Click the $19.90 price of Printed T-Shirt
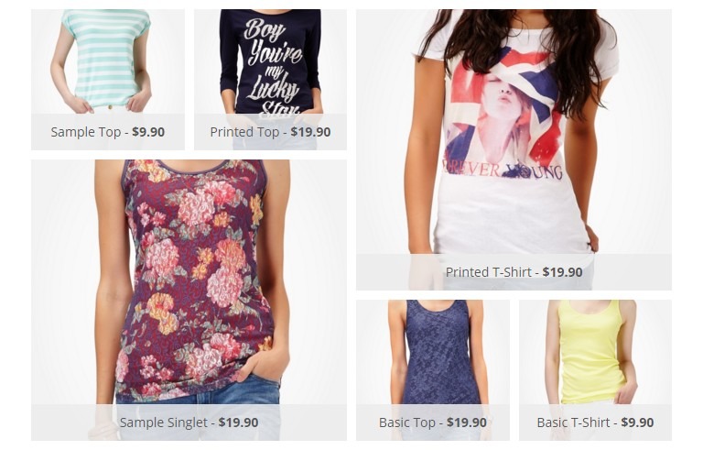This screenshot has width=703, height=450. click(563, 272)
